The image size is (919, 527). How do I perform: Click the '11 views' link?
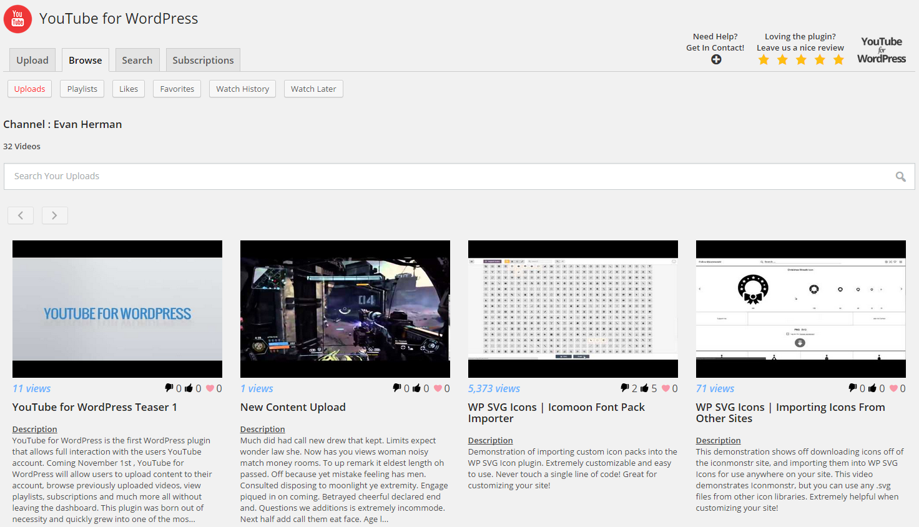pyautogui.click(x=32, y=388)
